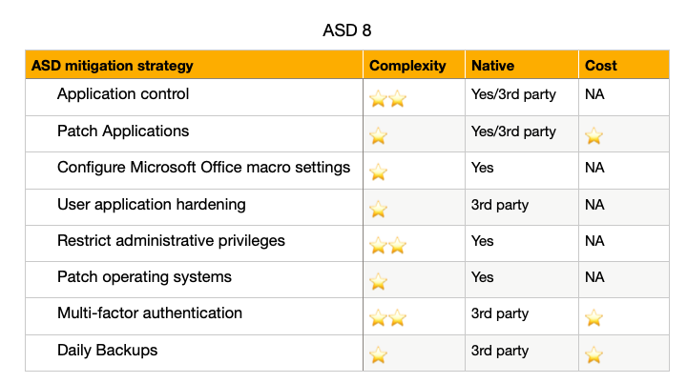Select the Multi-factor authentication complexity stars
687x383 pixels.
387,318
